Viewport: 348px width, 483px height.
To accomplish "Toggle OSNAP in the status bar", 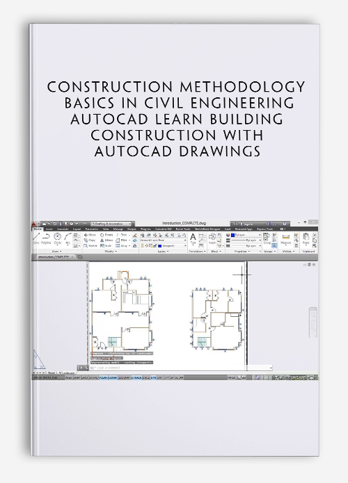I will 113,377.
